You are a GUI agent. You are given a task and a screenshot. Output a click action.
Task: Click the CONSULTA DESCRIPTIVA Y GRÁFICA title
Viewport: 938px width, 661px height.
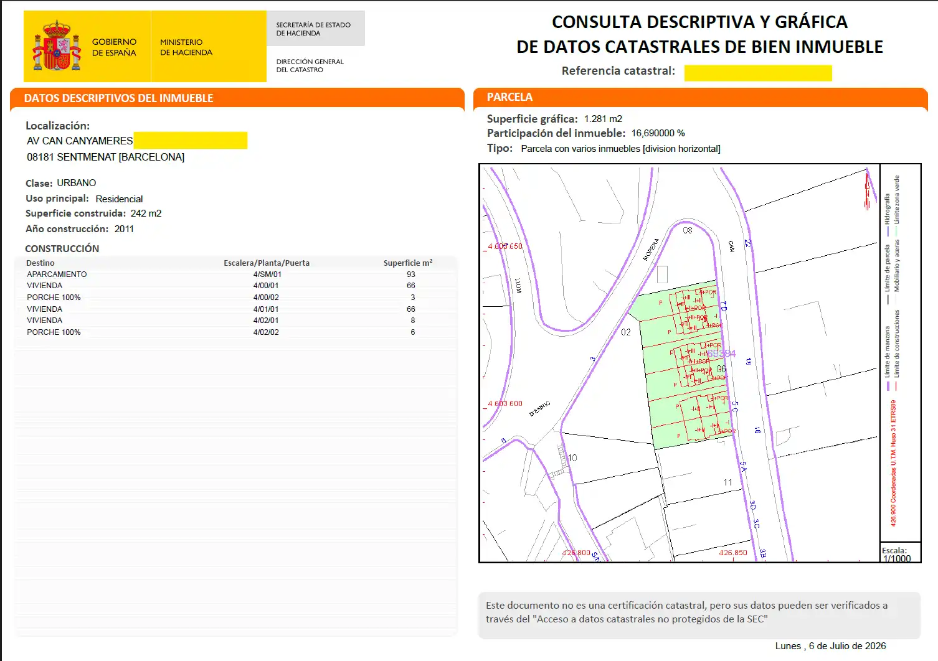[x=699, y=22]
